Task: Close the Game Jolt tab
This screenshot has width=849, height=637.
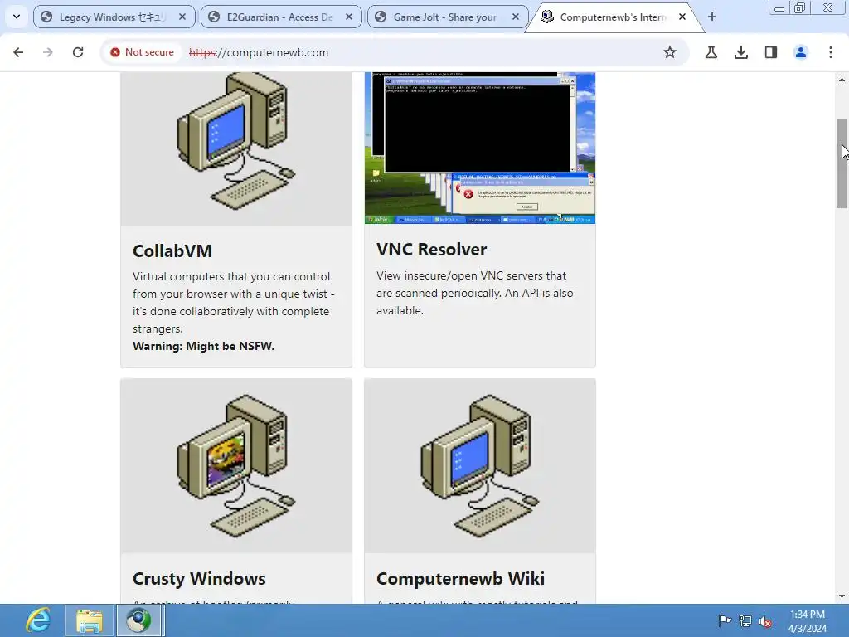Action: [516, 17]
